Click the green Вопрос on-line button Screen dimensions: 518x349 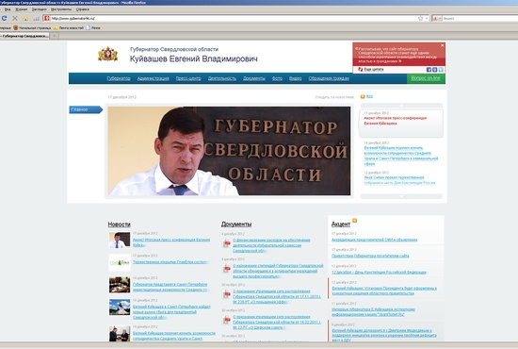pos(426,78)
